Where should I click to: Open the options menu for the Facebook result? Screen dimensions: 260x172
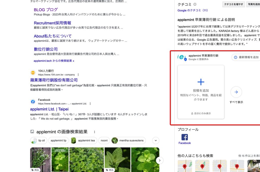tap(90, 104)
